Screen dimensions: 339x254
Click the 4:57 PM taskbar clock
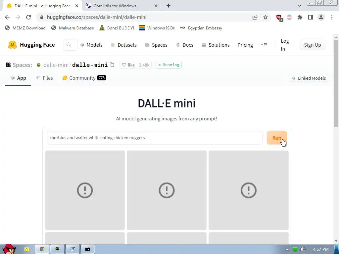click(x=321, y=249)
